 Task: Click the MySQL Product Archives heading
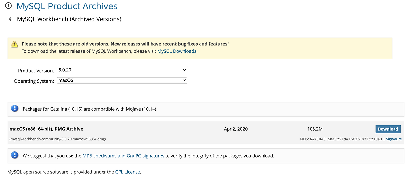pyautogui.click(x=67, y=6)
